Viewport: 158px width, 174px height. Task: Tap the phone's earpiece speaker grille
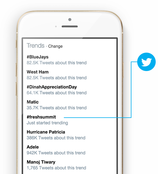coord(70,26)
